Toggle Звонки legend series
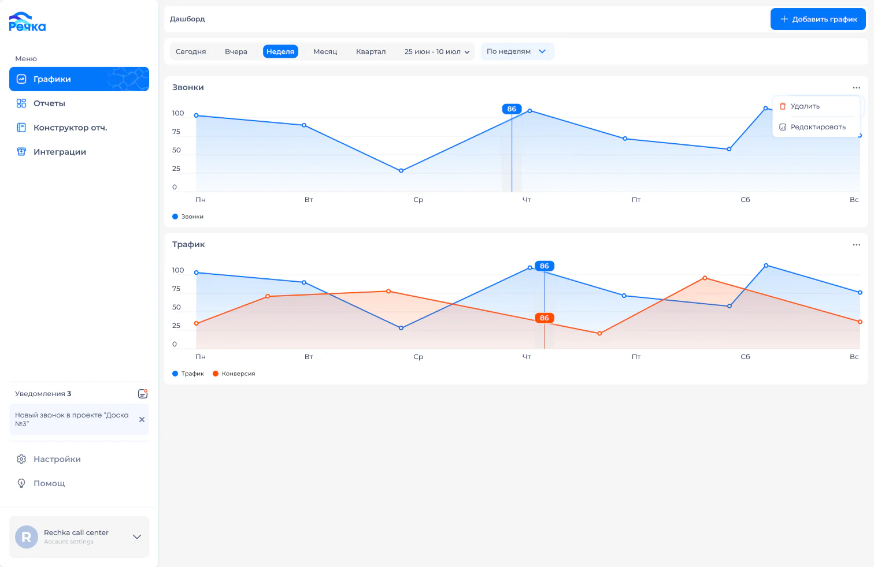The width and height of the screenshot is (874, 567). point(188,217)
